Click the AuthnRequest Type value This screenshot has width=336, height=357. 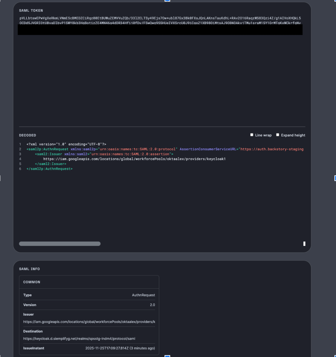pos(143,295)
